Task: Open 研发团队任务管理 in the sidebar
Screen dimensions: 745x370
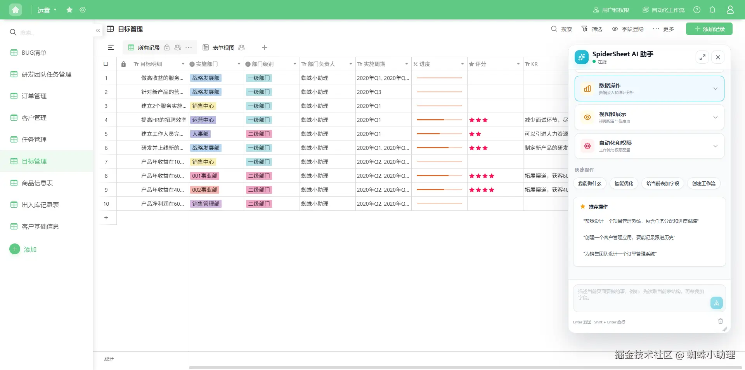Action: pyautogui.click(x=47, y=74)
